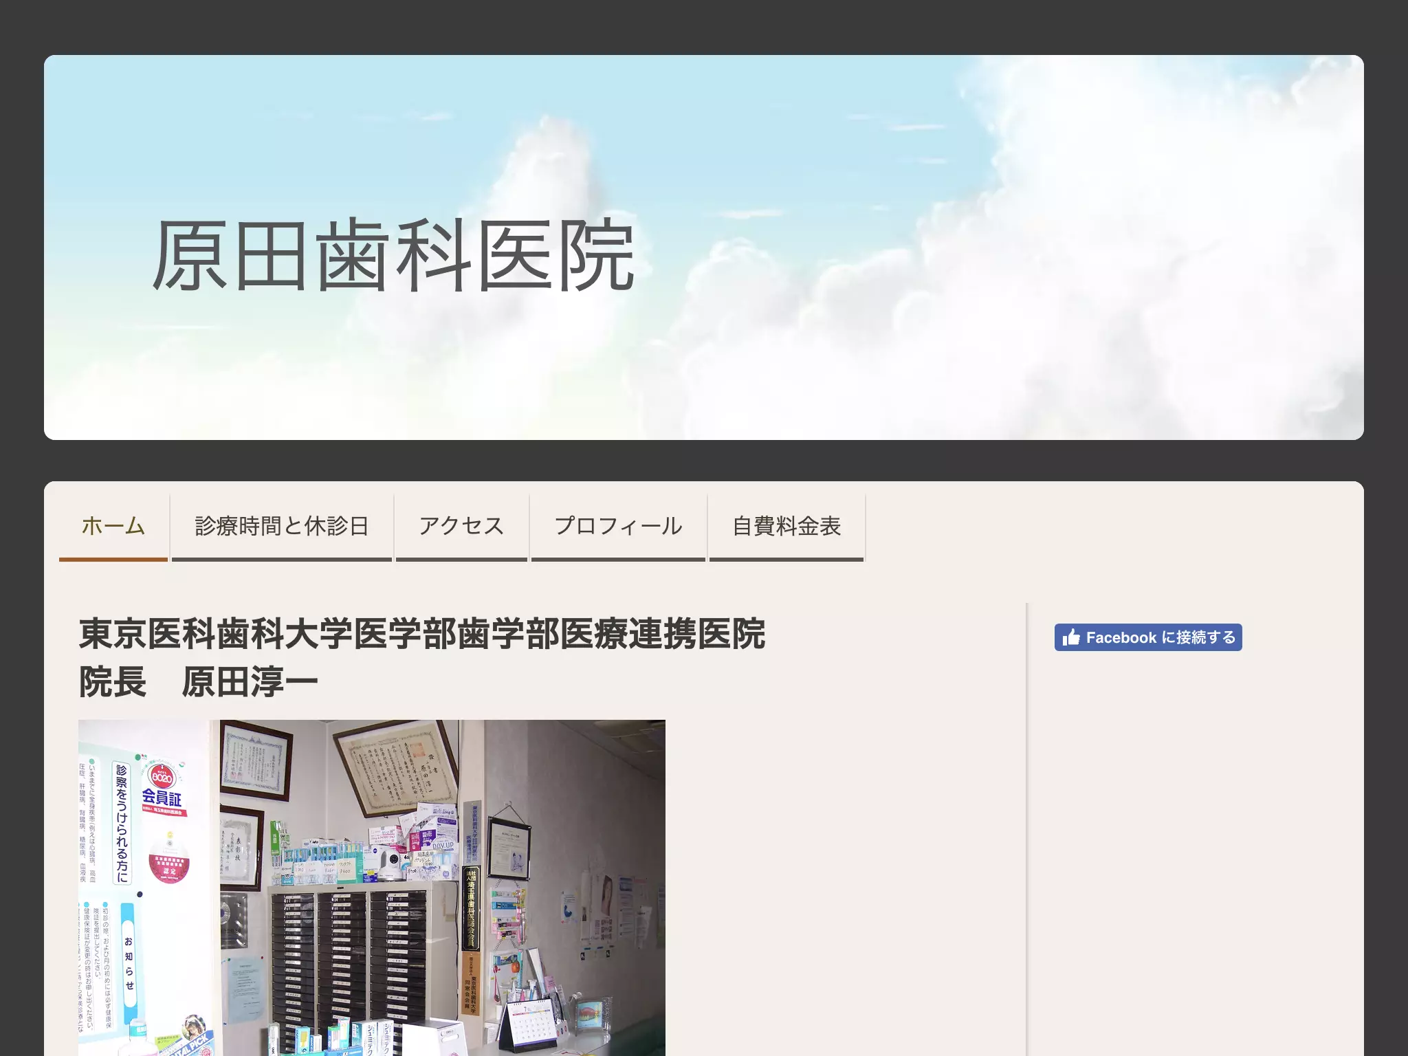Click the clinic reception photo

pos(372,888)
